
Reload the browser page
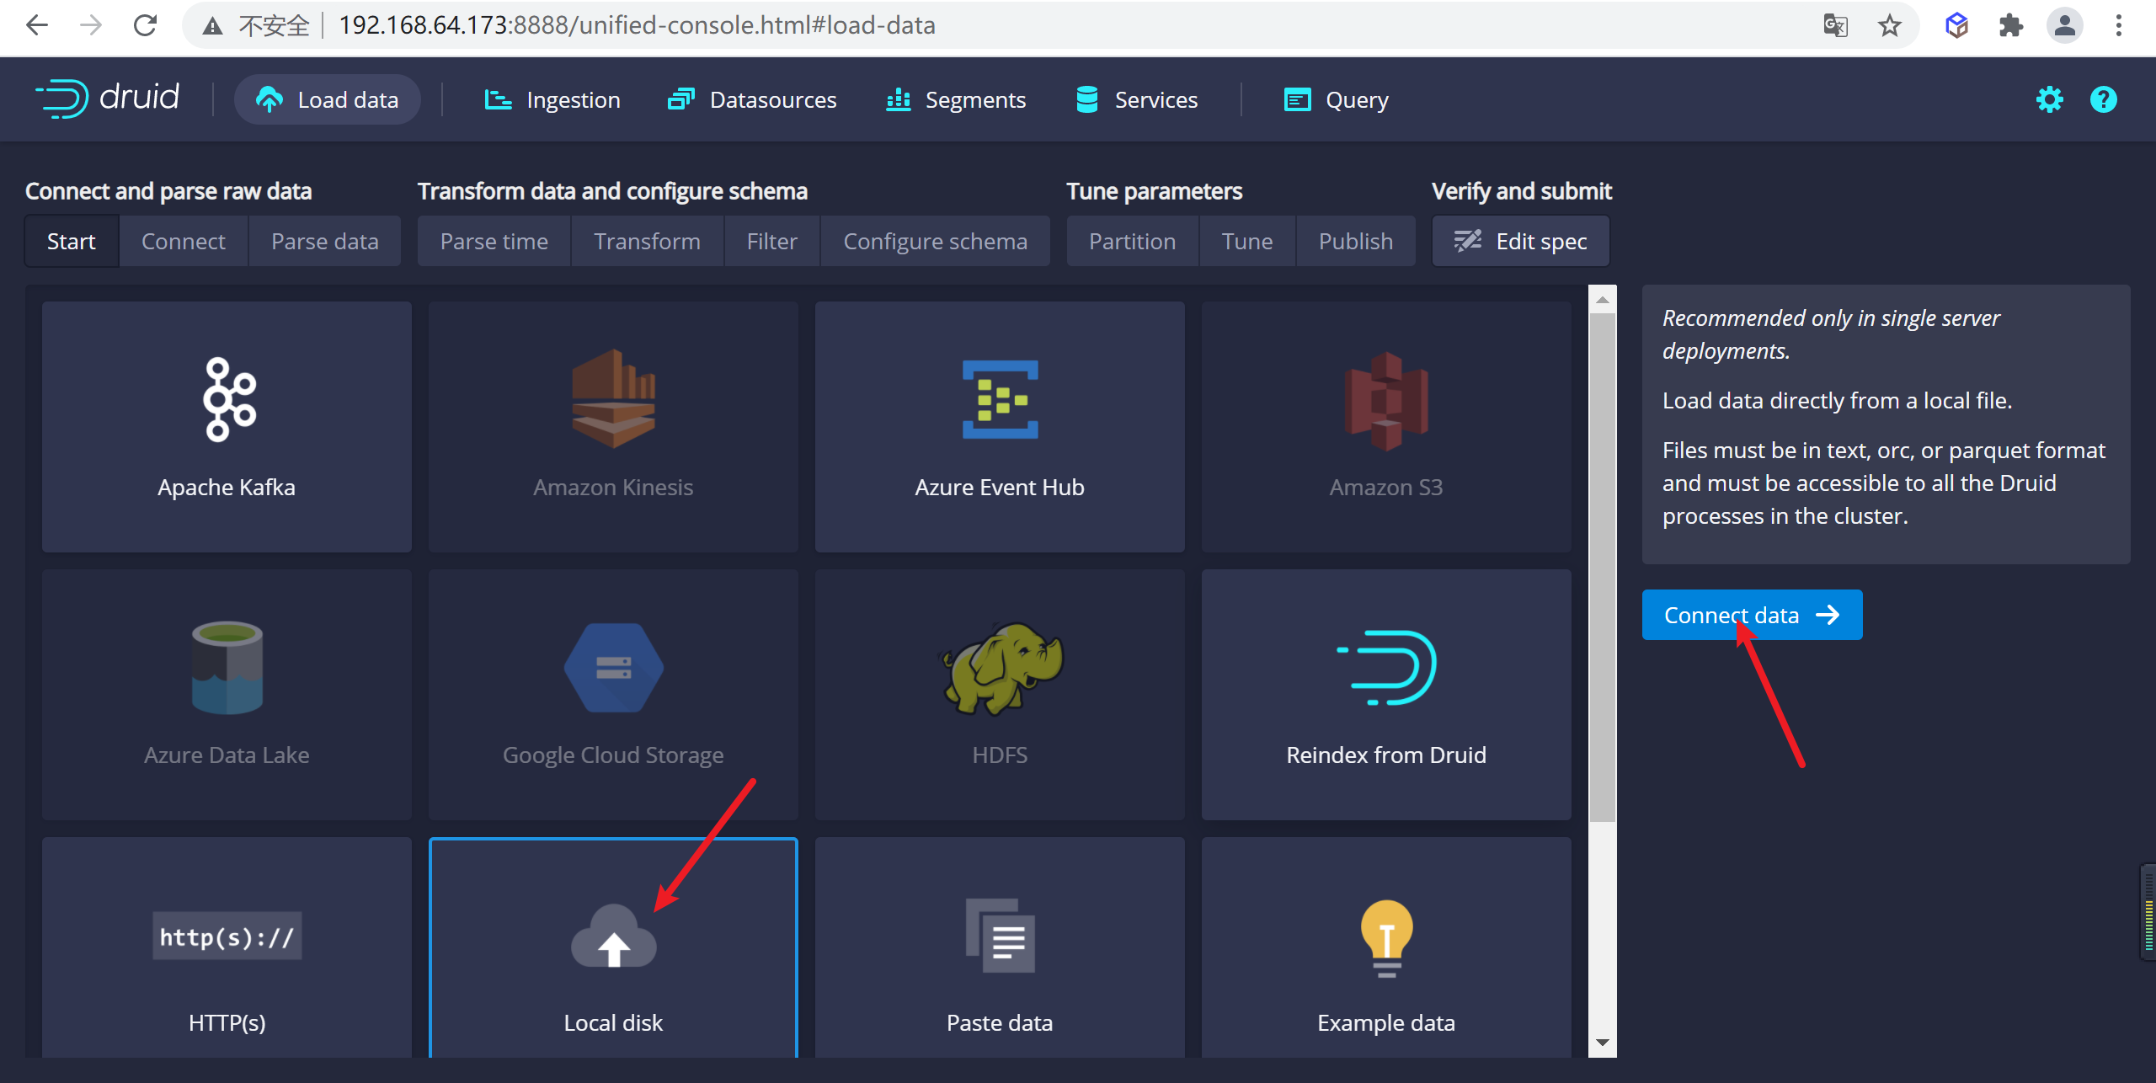point(145,25)
